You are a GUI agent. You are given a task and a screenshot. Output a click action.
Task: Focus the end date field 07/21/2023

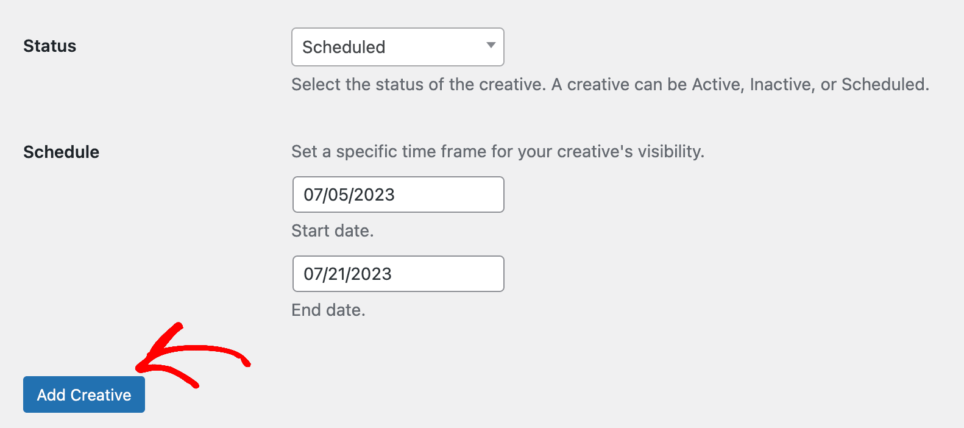399,274
